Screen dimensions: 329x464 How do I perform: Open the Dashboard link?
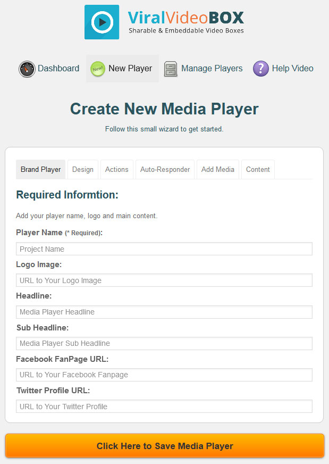coord(58,68)
